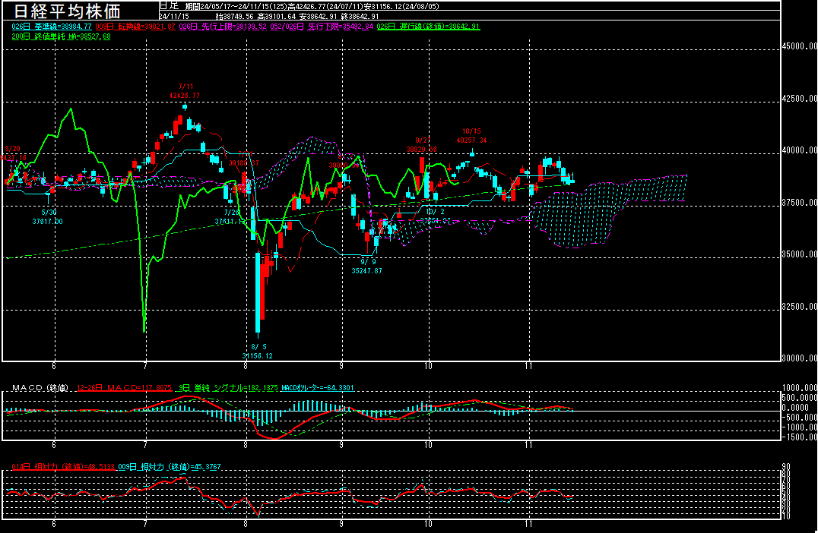Click the 42500.00 price axis label
818x533 pixels.
[x=799, y=99]
